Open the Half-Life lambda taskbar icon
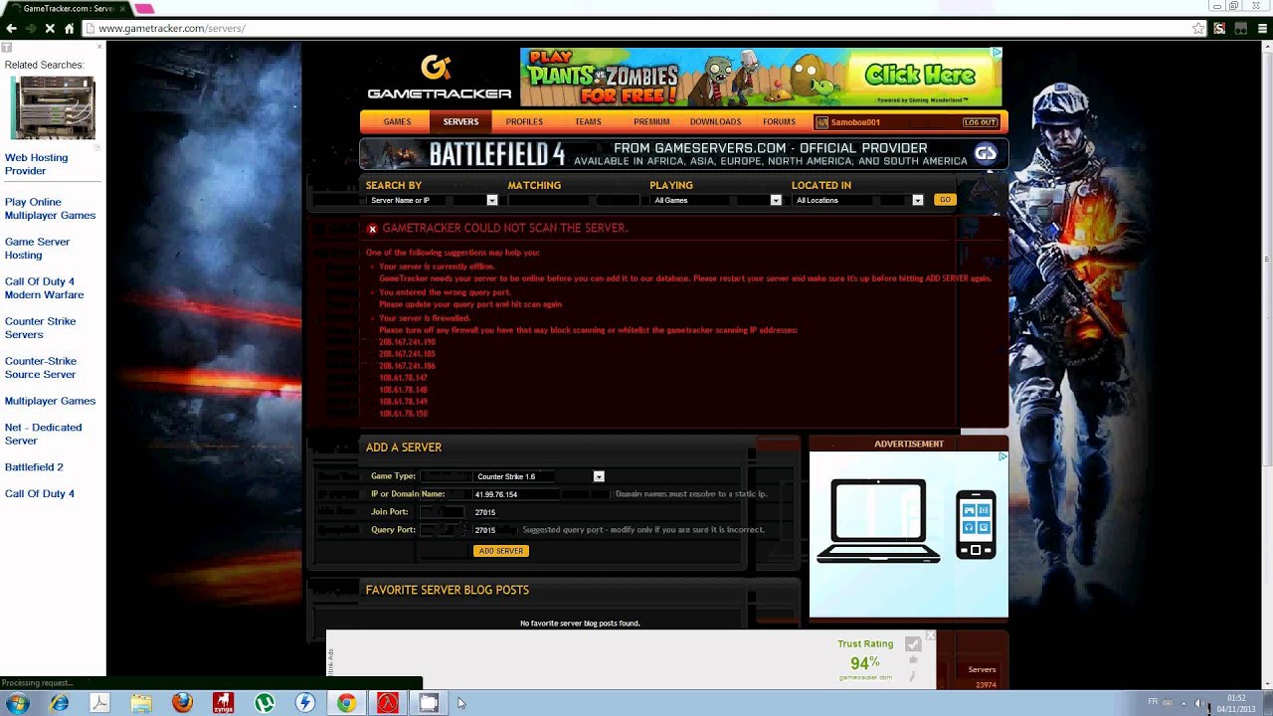The height and width of the screenshot is (716, 1273). pyautogui.click(x=388, y=703)
